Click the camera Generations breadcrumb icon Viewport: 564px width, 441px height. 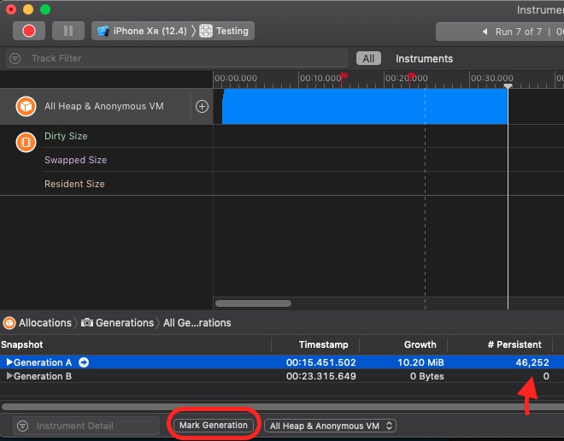[86, 323]
